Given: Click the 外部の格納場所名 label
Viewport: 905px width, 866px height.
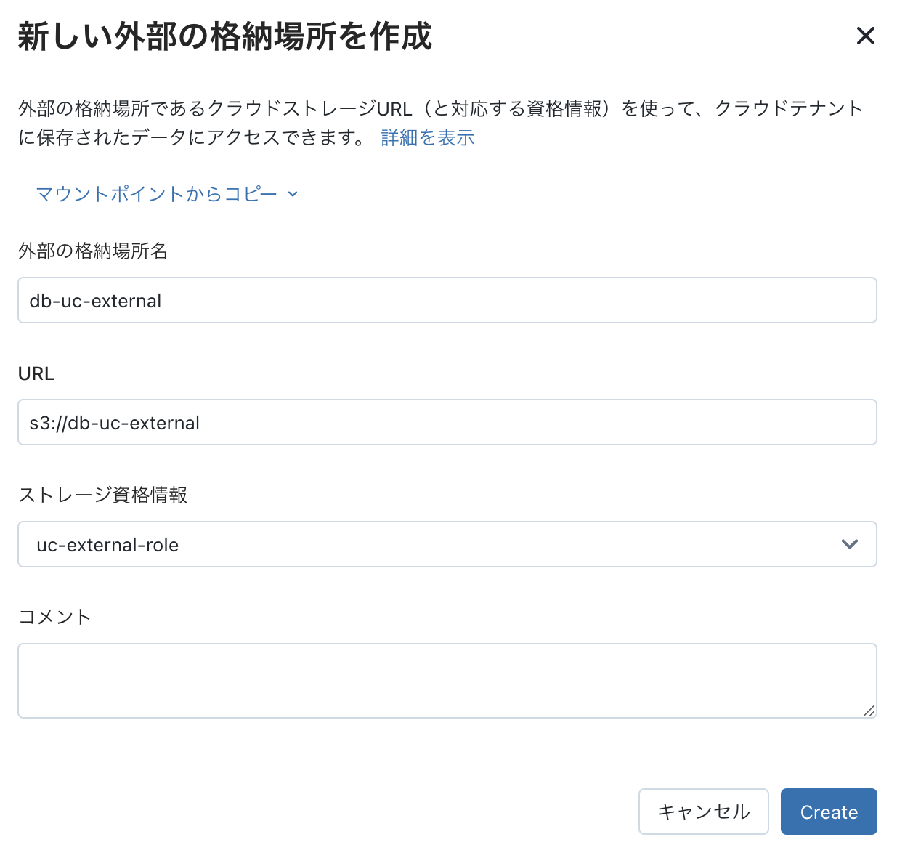Looking at the screenshot, I should coord(93,251).
